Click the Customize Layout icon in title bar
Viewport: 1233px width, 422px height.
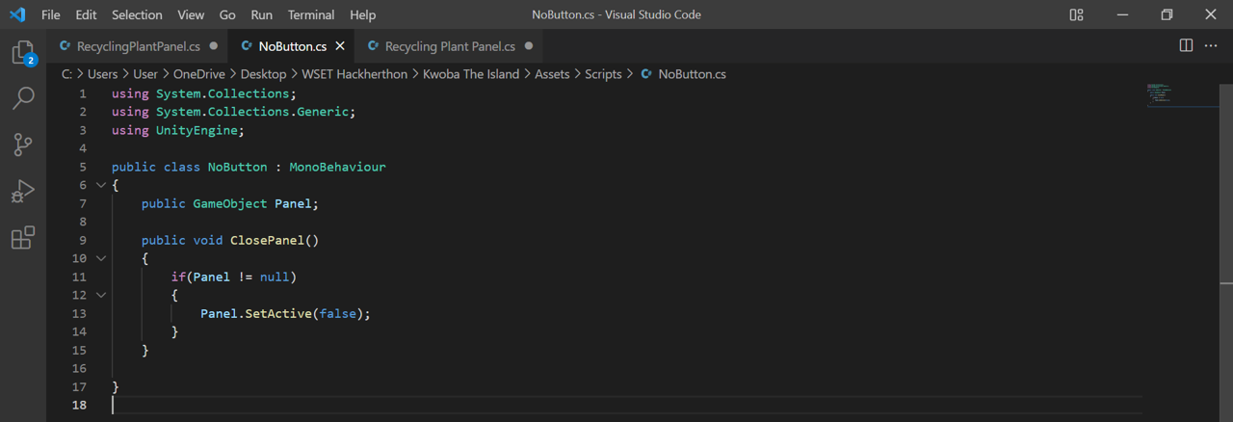[1076, 14]
